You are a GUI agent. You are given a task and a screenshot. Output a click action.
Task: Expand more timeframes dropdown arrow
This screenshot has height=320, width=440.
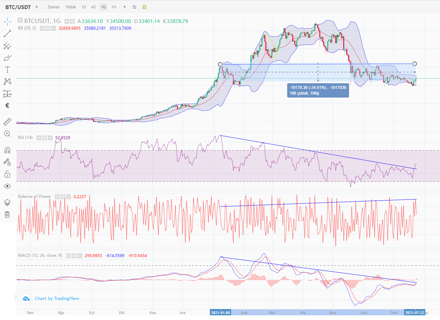[125, 7]
